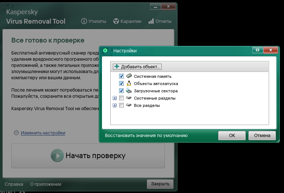Viewport: 284px width, 193px height.
Task: Click the info icon next to Утилиты
Action: [84, 21]
